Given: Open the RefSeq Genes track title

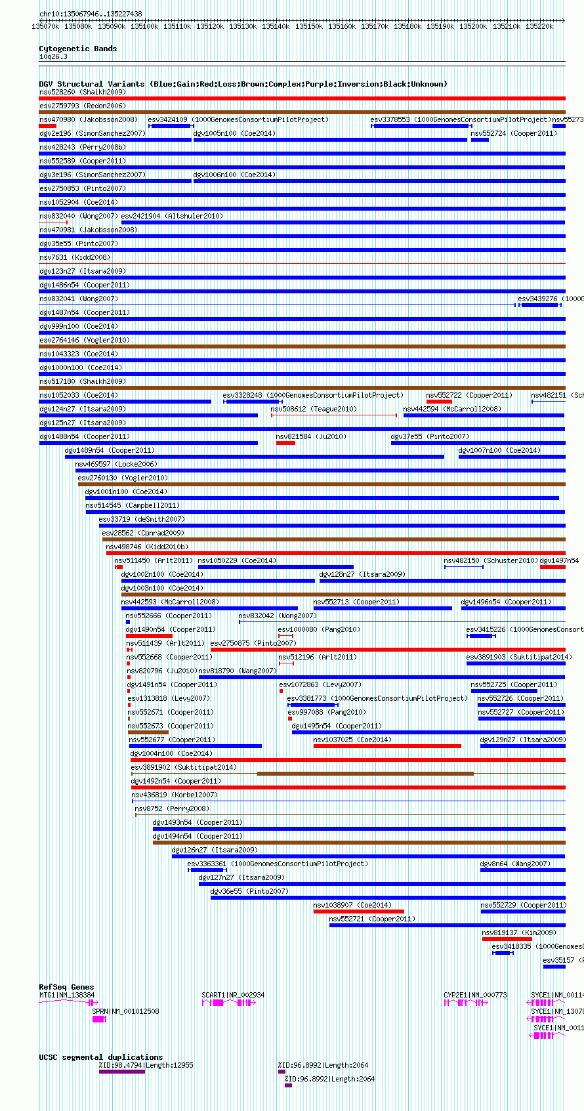Looking at the screenshot, I should click(x=66, y=987).
